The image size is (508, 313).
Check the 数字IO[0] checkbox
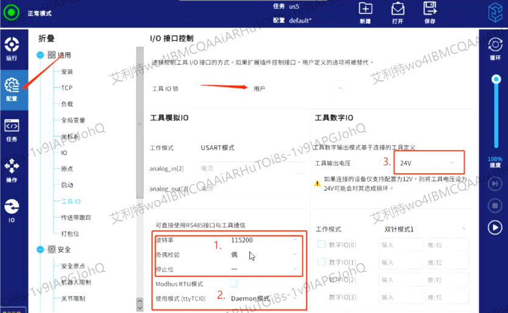[322, 245]
